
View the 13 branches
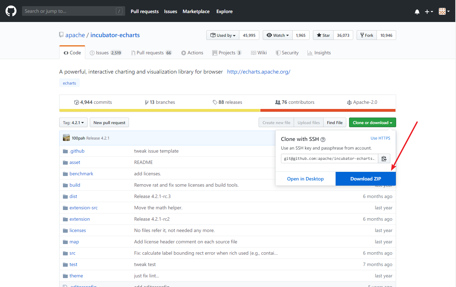point(160,102)
